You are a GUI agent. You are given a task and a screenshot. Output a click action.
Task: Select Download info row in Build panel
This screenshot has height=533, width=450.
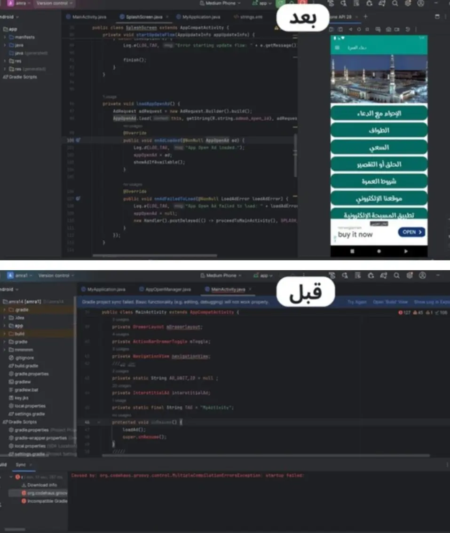coord(39,485)
